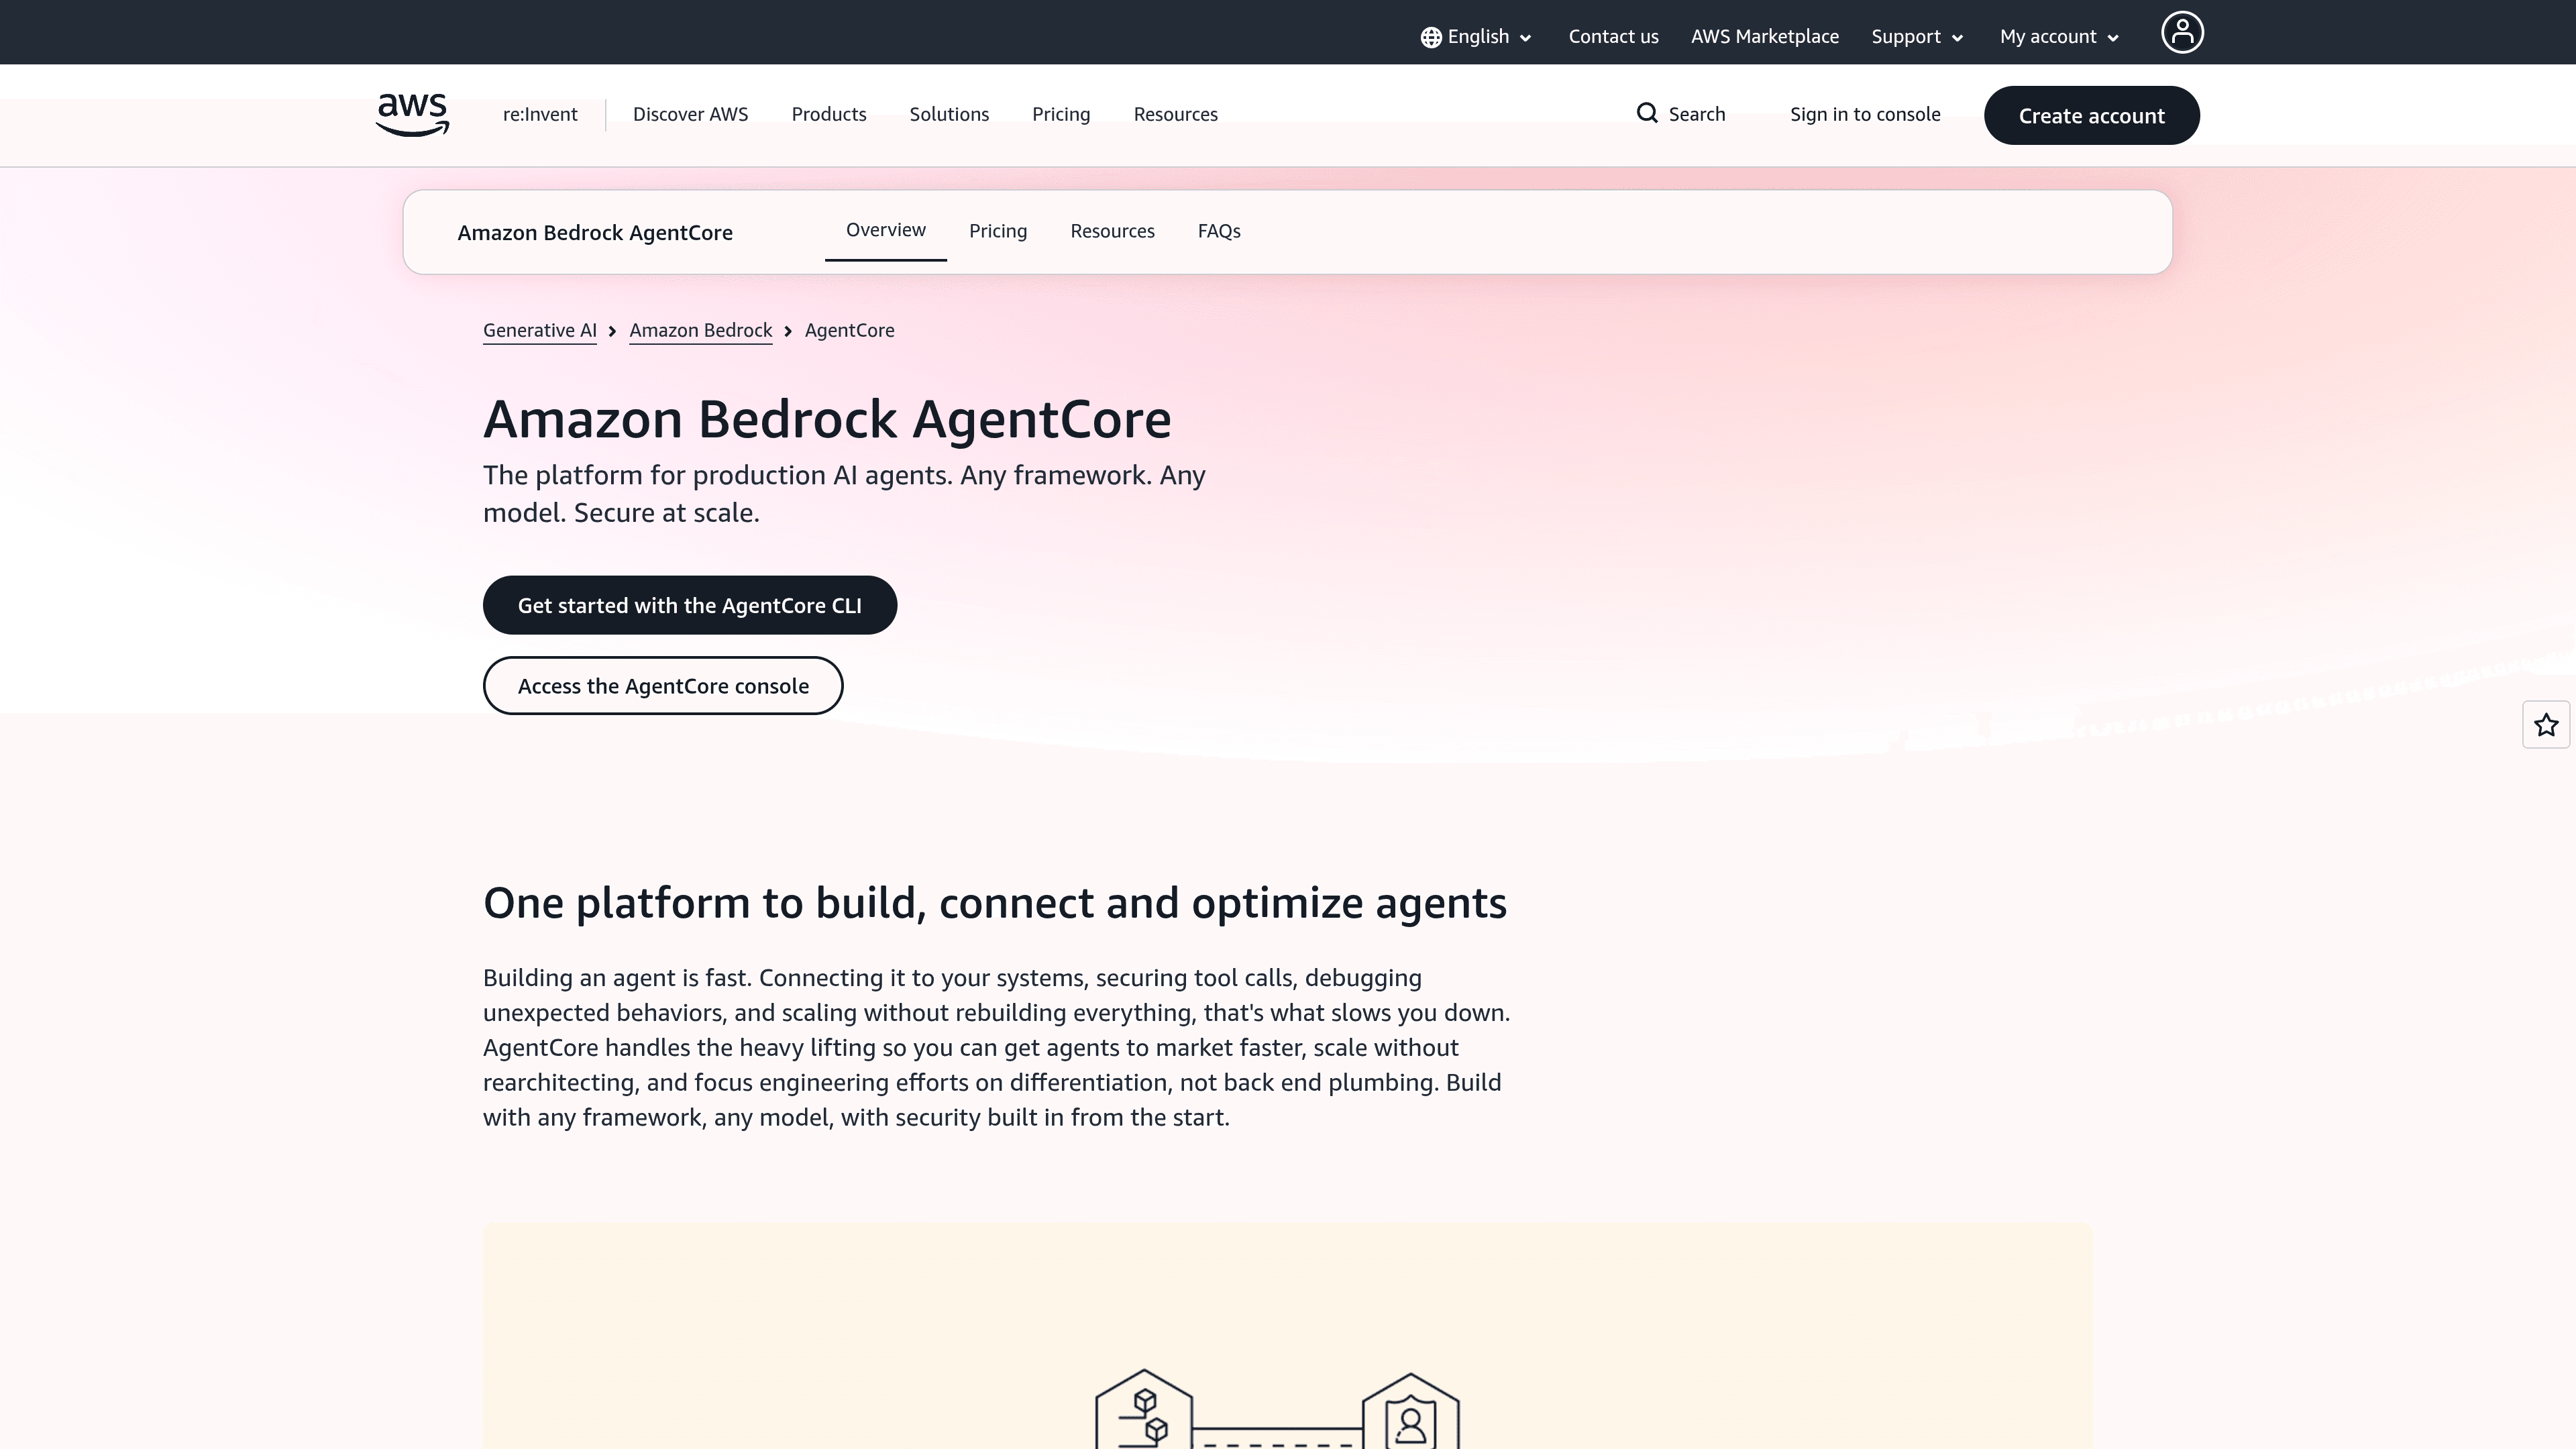Image resolution: width=2576 pixels, height=1449 pixels.
Task: Click the AgentCore breadcrumb text
Action: (x=849, y=331)
